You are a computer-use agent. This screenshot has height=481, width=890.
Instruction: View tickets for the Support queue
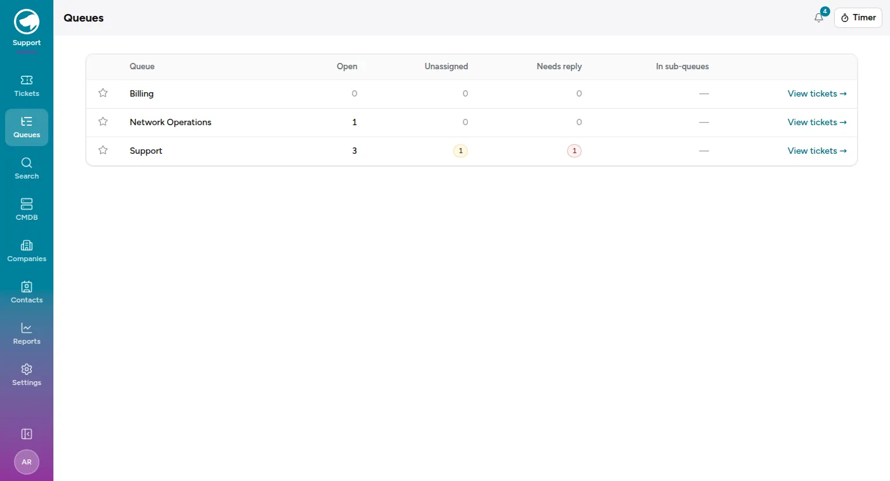(x=817, y=151)
